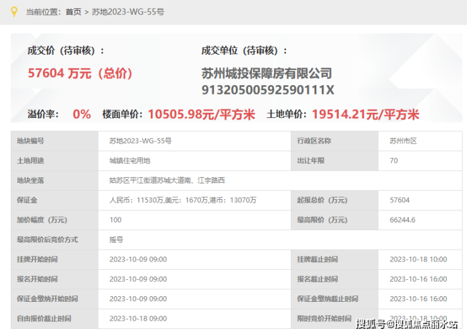The height and width of the screenshot is (334, 467).
Task: Click the 保证金 label cell
Action: [54, 200]
